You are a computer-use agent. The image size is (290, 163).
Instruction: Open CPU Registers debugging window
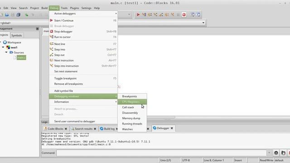(x=132, y=102)
